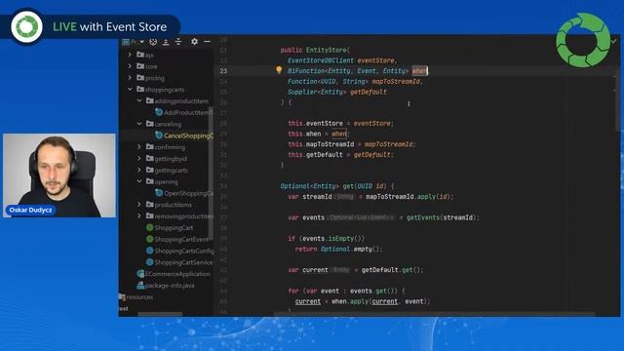Click line number 23 in the gutter
The width and height of the screenshot is (624, 351).
click(x=223, y=71)
